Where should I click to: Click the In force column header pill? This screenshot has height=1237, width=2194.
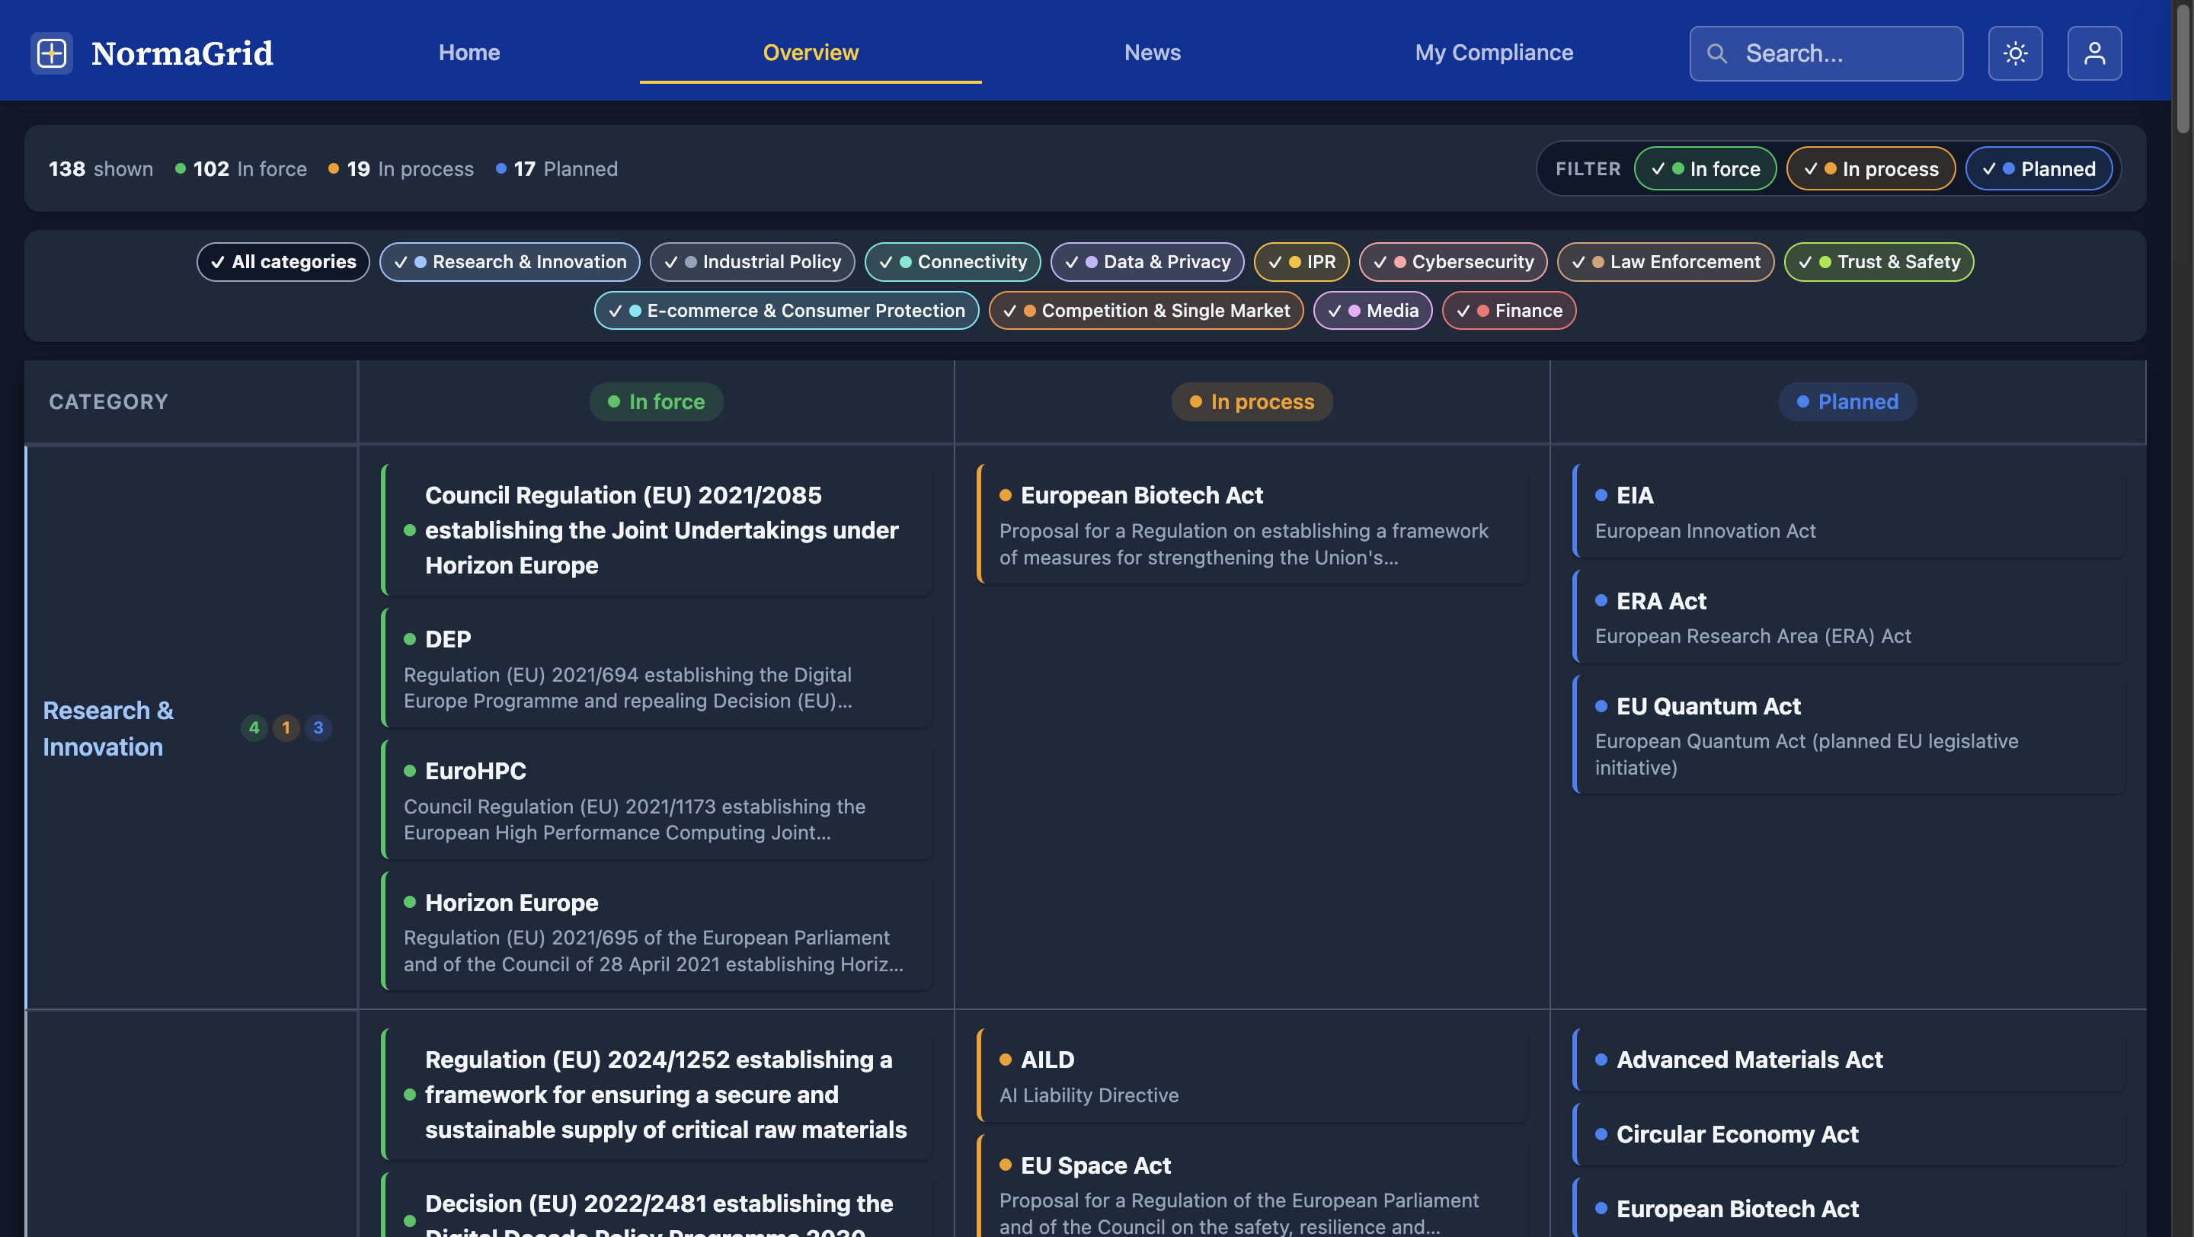pos(656,402)
